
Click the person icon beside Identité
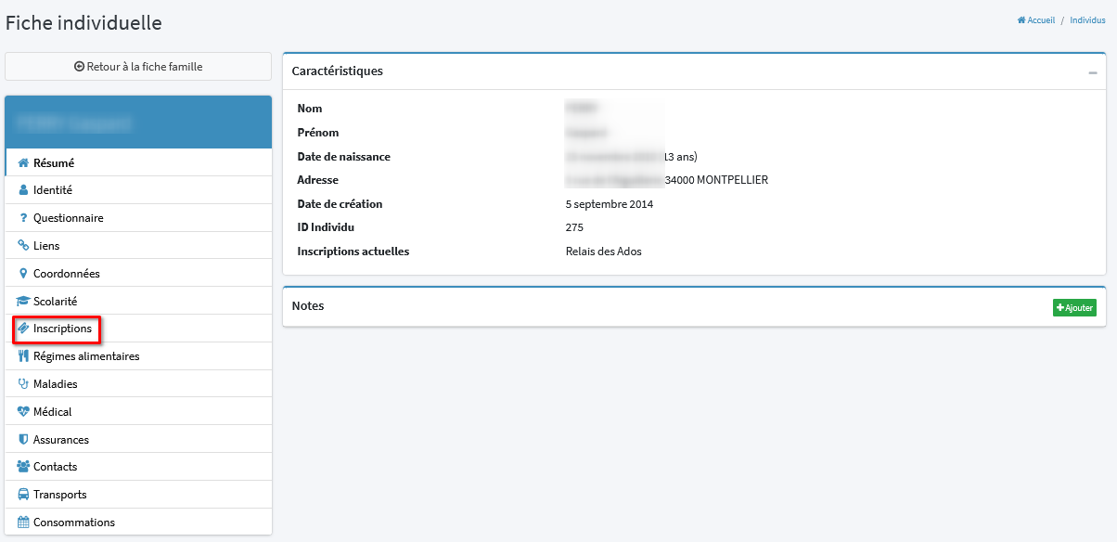point(24,190)
